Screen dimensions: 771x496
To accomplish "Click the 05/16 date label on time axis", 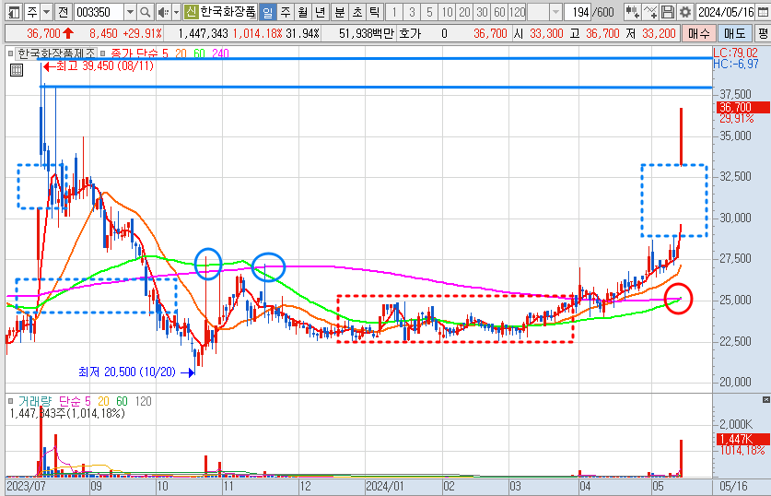I will click(733, 487).
